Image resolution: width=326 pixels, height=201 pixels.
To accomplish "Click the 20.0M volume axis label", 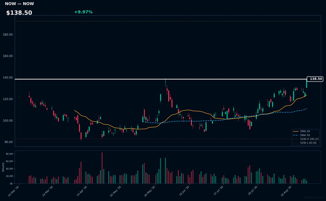I will [10, 176].
